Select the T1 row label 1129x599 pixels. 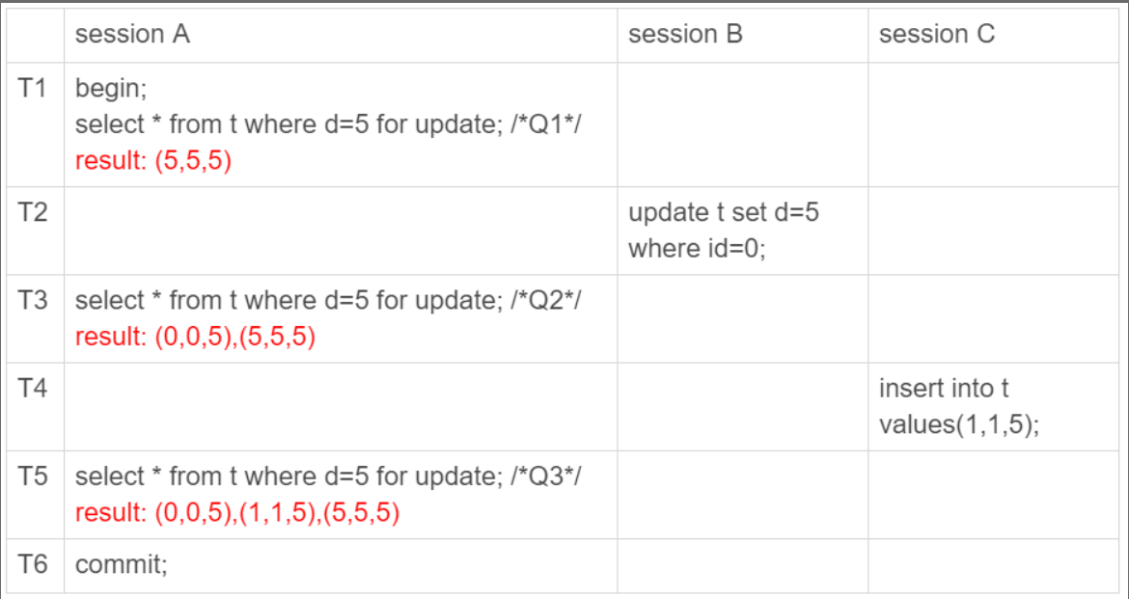coord(34,89)
